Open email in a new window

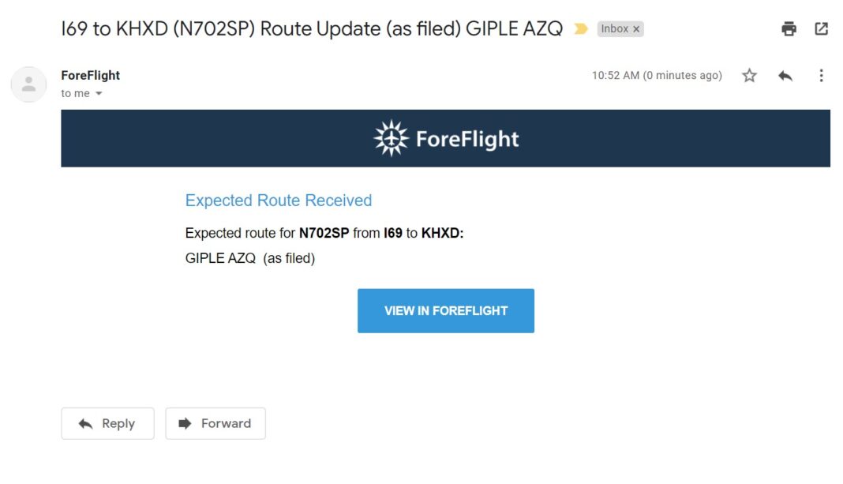[x=821, y=28]
